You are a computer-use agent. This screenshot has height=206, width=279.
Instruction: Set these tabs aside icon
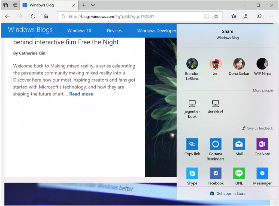click(x=15, y=5)
